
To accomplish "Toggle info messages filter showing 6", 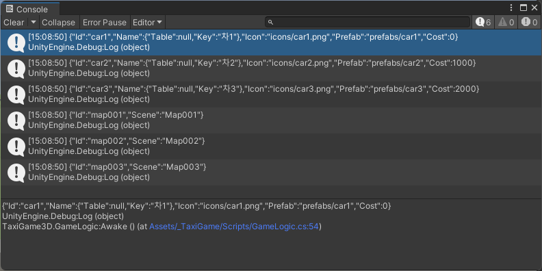I will [483, 23].
